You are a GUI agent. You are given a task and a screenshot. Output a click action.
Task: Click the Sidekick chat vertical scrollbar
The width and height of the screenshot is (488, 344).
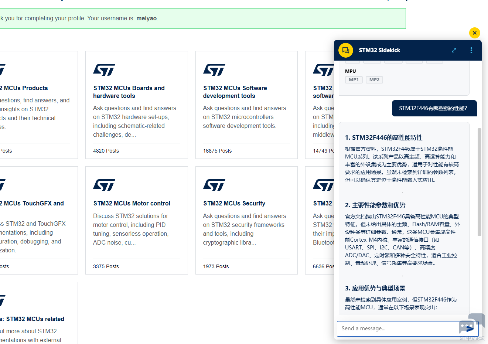point(480,182)
